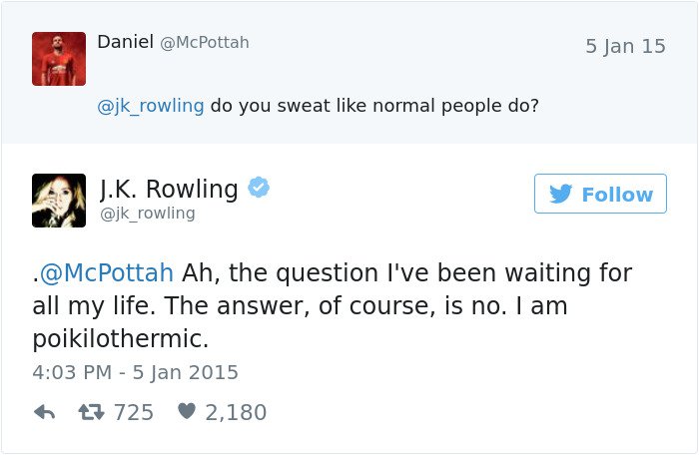View the 2,180 likes count
The image size is (699, 455).
[x=236, y=412]
